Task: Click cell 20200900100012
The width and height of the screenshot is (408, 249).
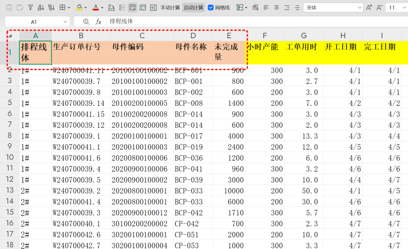Action: click(x=142, y=213)
